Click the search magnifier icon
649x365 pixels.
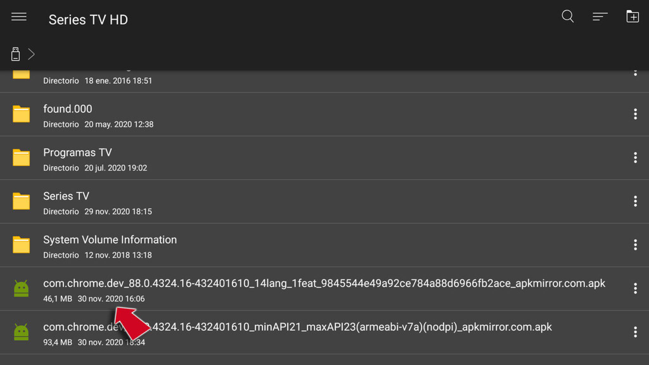(568, 16)
